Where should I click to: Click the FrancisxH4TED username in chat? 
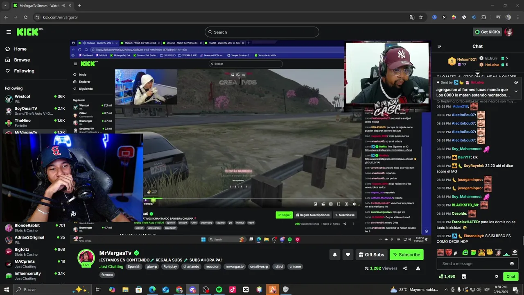(465, 222)
